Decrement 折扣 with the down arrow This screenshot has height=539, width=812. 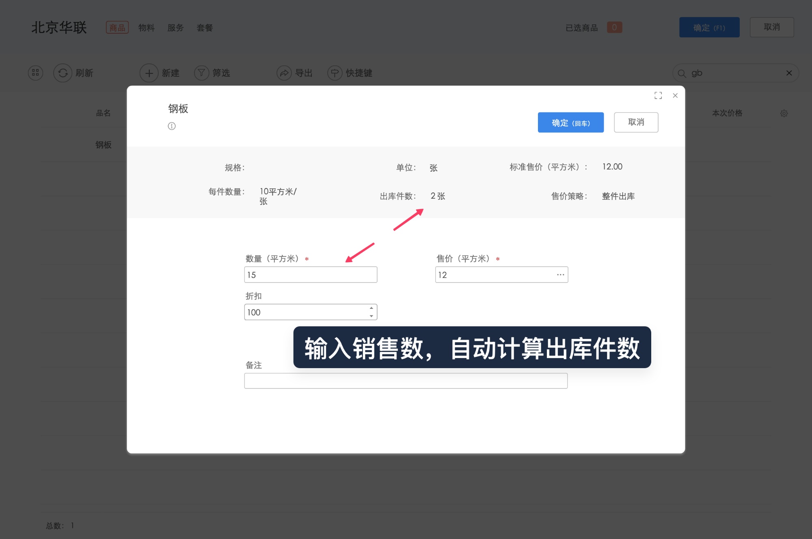click(371, 316)
